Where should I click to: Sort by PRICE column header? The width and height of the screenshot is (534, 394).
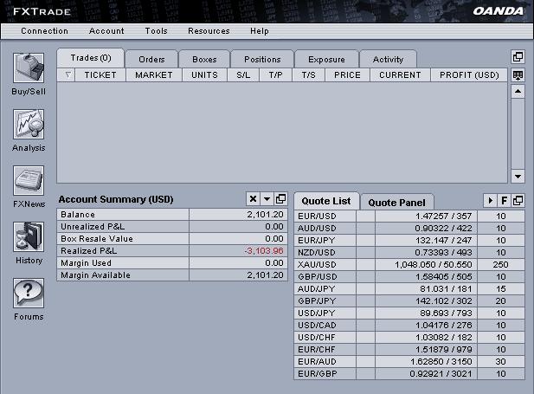pyautogui.click(x=347, y=75)
